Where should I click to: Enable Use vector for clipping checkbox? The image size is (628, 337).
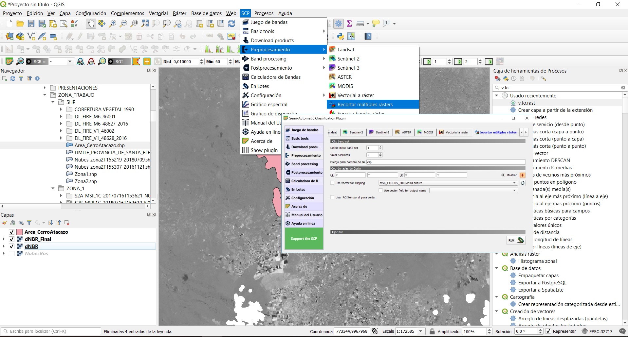coord(333,183)
